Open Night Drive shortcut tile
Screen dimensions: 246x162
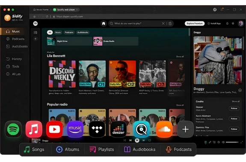point(70,41)
